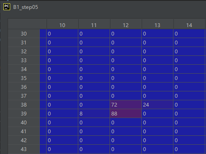
Task: Click row 30 column 14 cell
Action: (189, 33)
